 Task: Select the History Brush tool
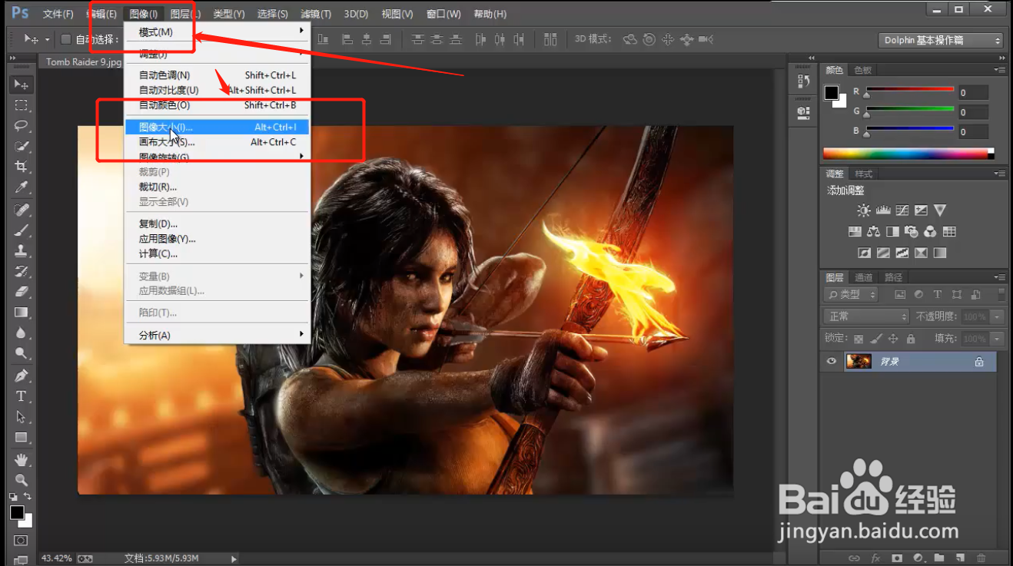pyautogui.click(x=22, y=271)
